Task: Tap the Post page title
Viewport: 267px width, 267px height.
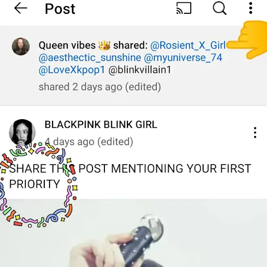Action: (x=60, y=9)
